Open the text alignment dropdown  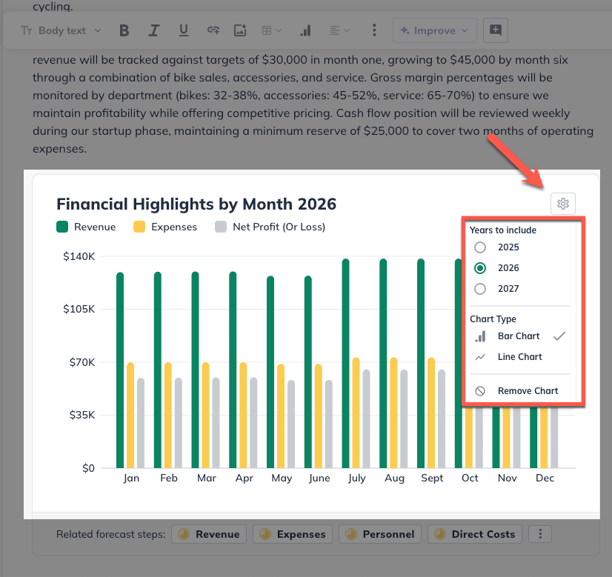click(x=339, y=30)
